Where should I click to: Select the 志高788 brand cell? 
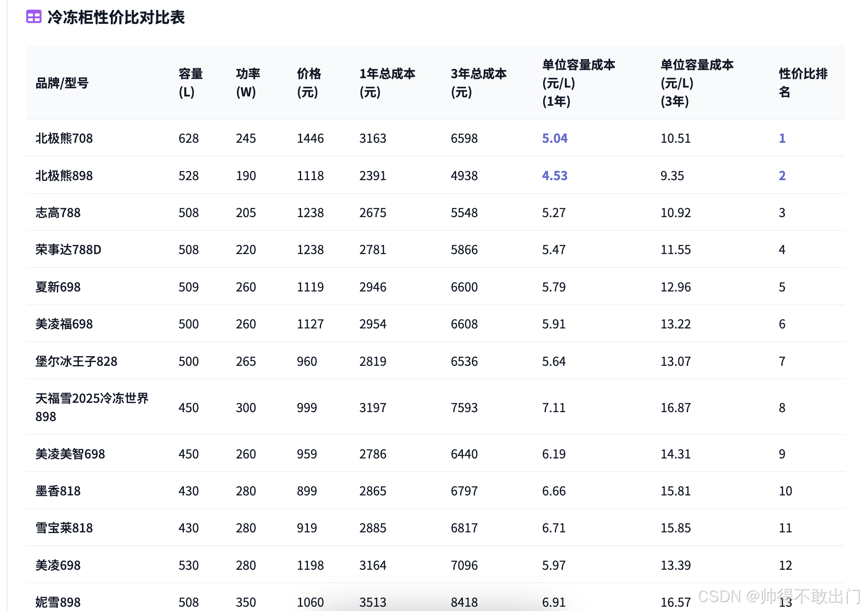pyautogui.click(x=58, y=212)
